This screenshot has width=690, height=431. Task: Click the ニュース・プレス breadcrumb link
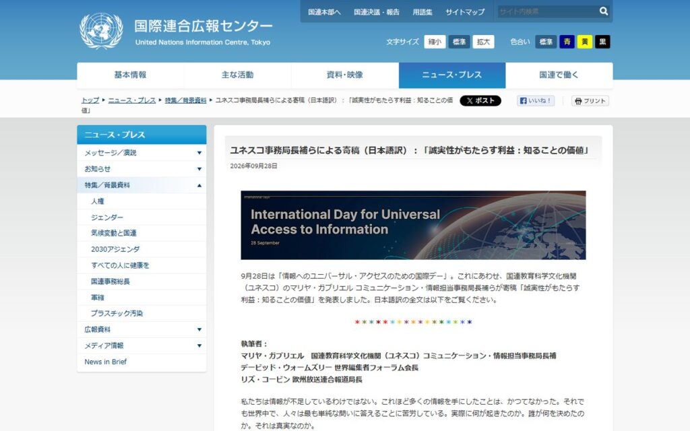point(132,100)
